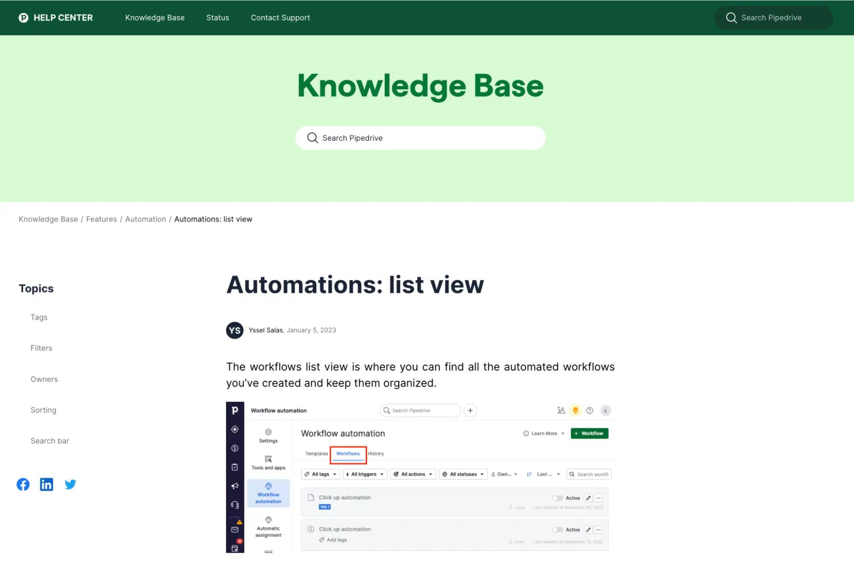
Task: Toggle Active on the first Click up automation
Action: pos(558,498)
